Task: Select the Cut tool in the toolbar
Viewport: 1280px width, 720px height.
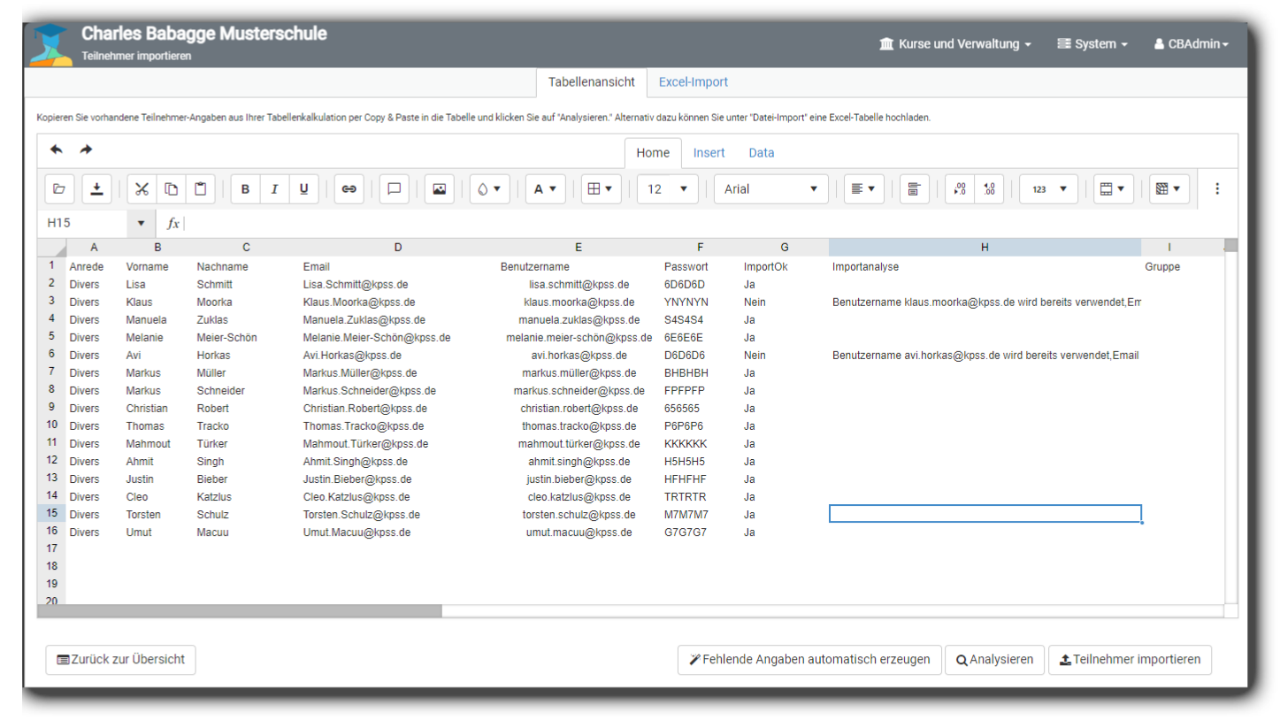Action: tap(142, 188)
